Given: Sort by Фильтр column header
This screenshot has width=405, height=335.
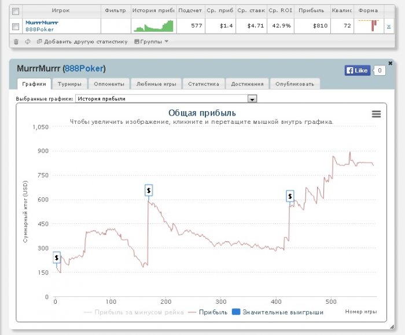Looking at the screenshot, I should point(116,10).
